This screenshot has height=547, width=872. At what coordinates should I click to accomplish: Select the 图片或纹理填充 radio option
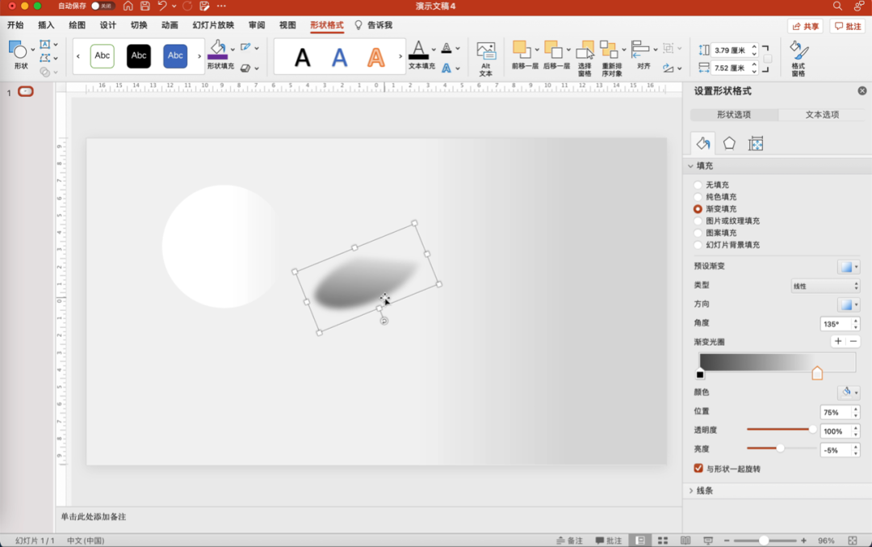click(698, 221)
